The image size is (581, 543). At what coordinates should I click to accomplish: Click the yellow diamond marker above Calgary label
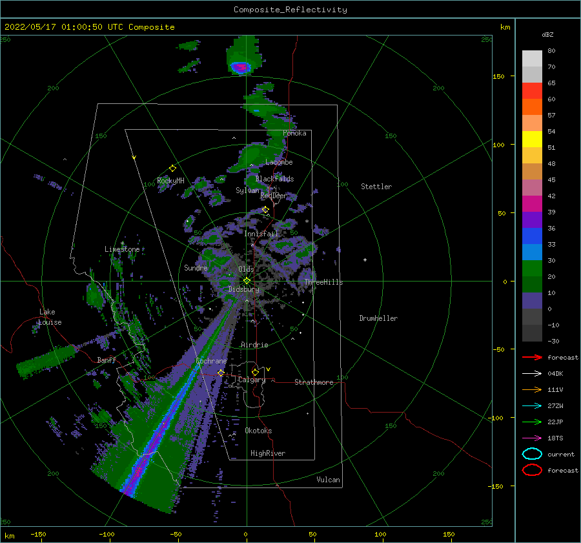point(255,372)
